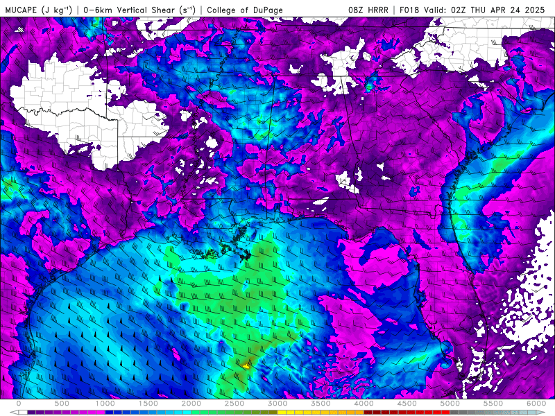Click the 3500 colorbar label
The image size is (555, 416).
point(321,404)
